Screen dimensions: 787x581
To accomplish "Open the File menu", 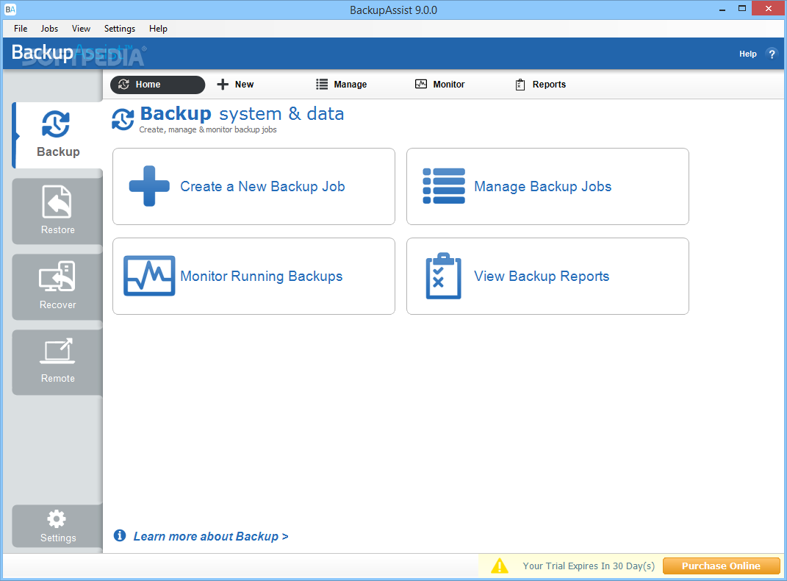I will click(21, 29).
